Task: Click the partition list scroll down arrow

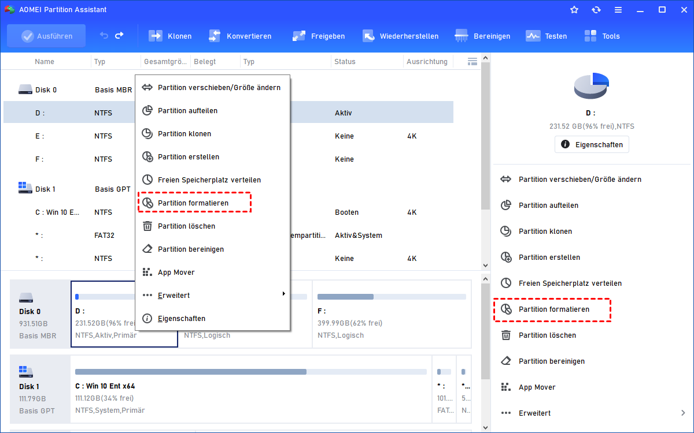Action: pos(485,265)
